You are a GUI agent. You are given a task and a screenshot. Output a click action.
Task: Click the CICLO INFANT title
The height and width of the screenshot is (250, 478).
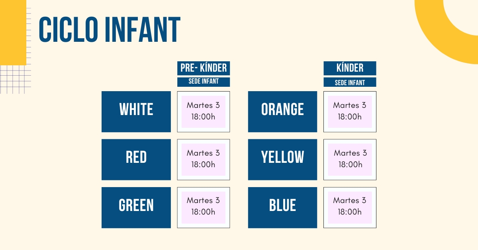click(110, 30)
